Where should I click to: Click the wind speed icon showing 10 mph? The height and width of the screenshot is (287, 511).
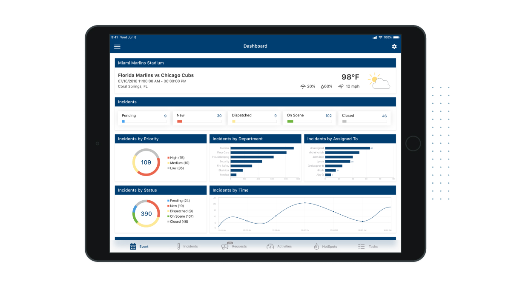pyautogui.click(x=340, y=86)
